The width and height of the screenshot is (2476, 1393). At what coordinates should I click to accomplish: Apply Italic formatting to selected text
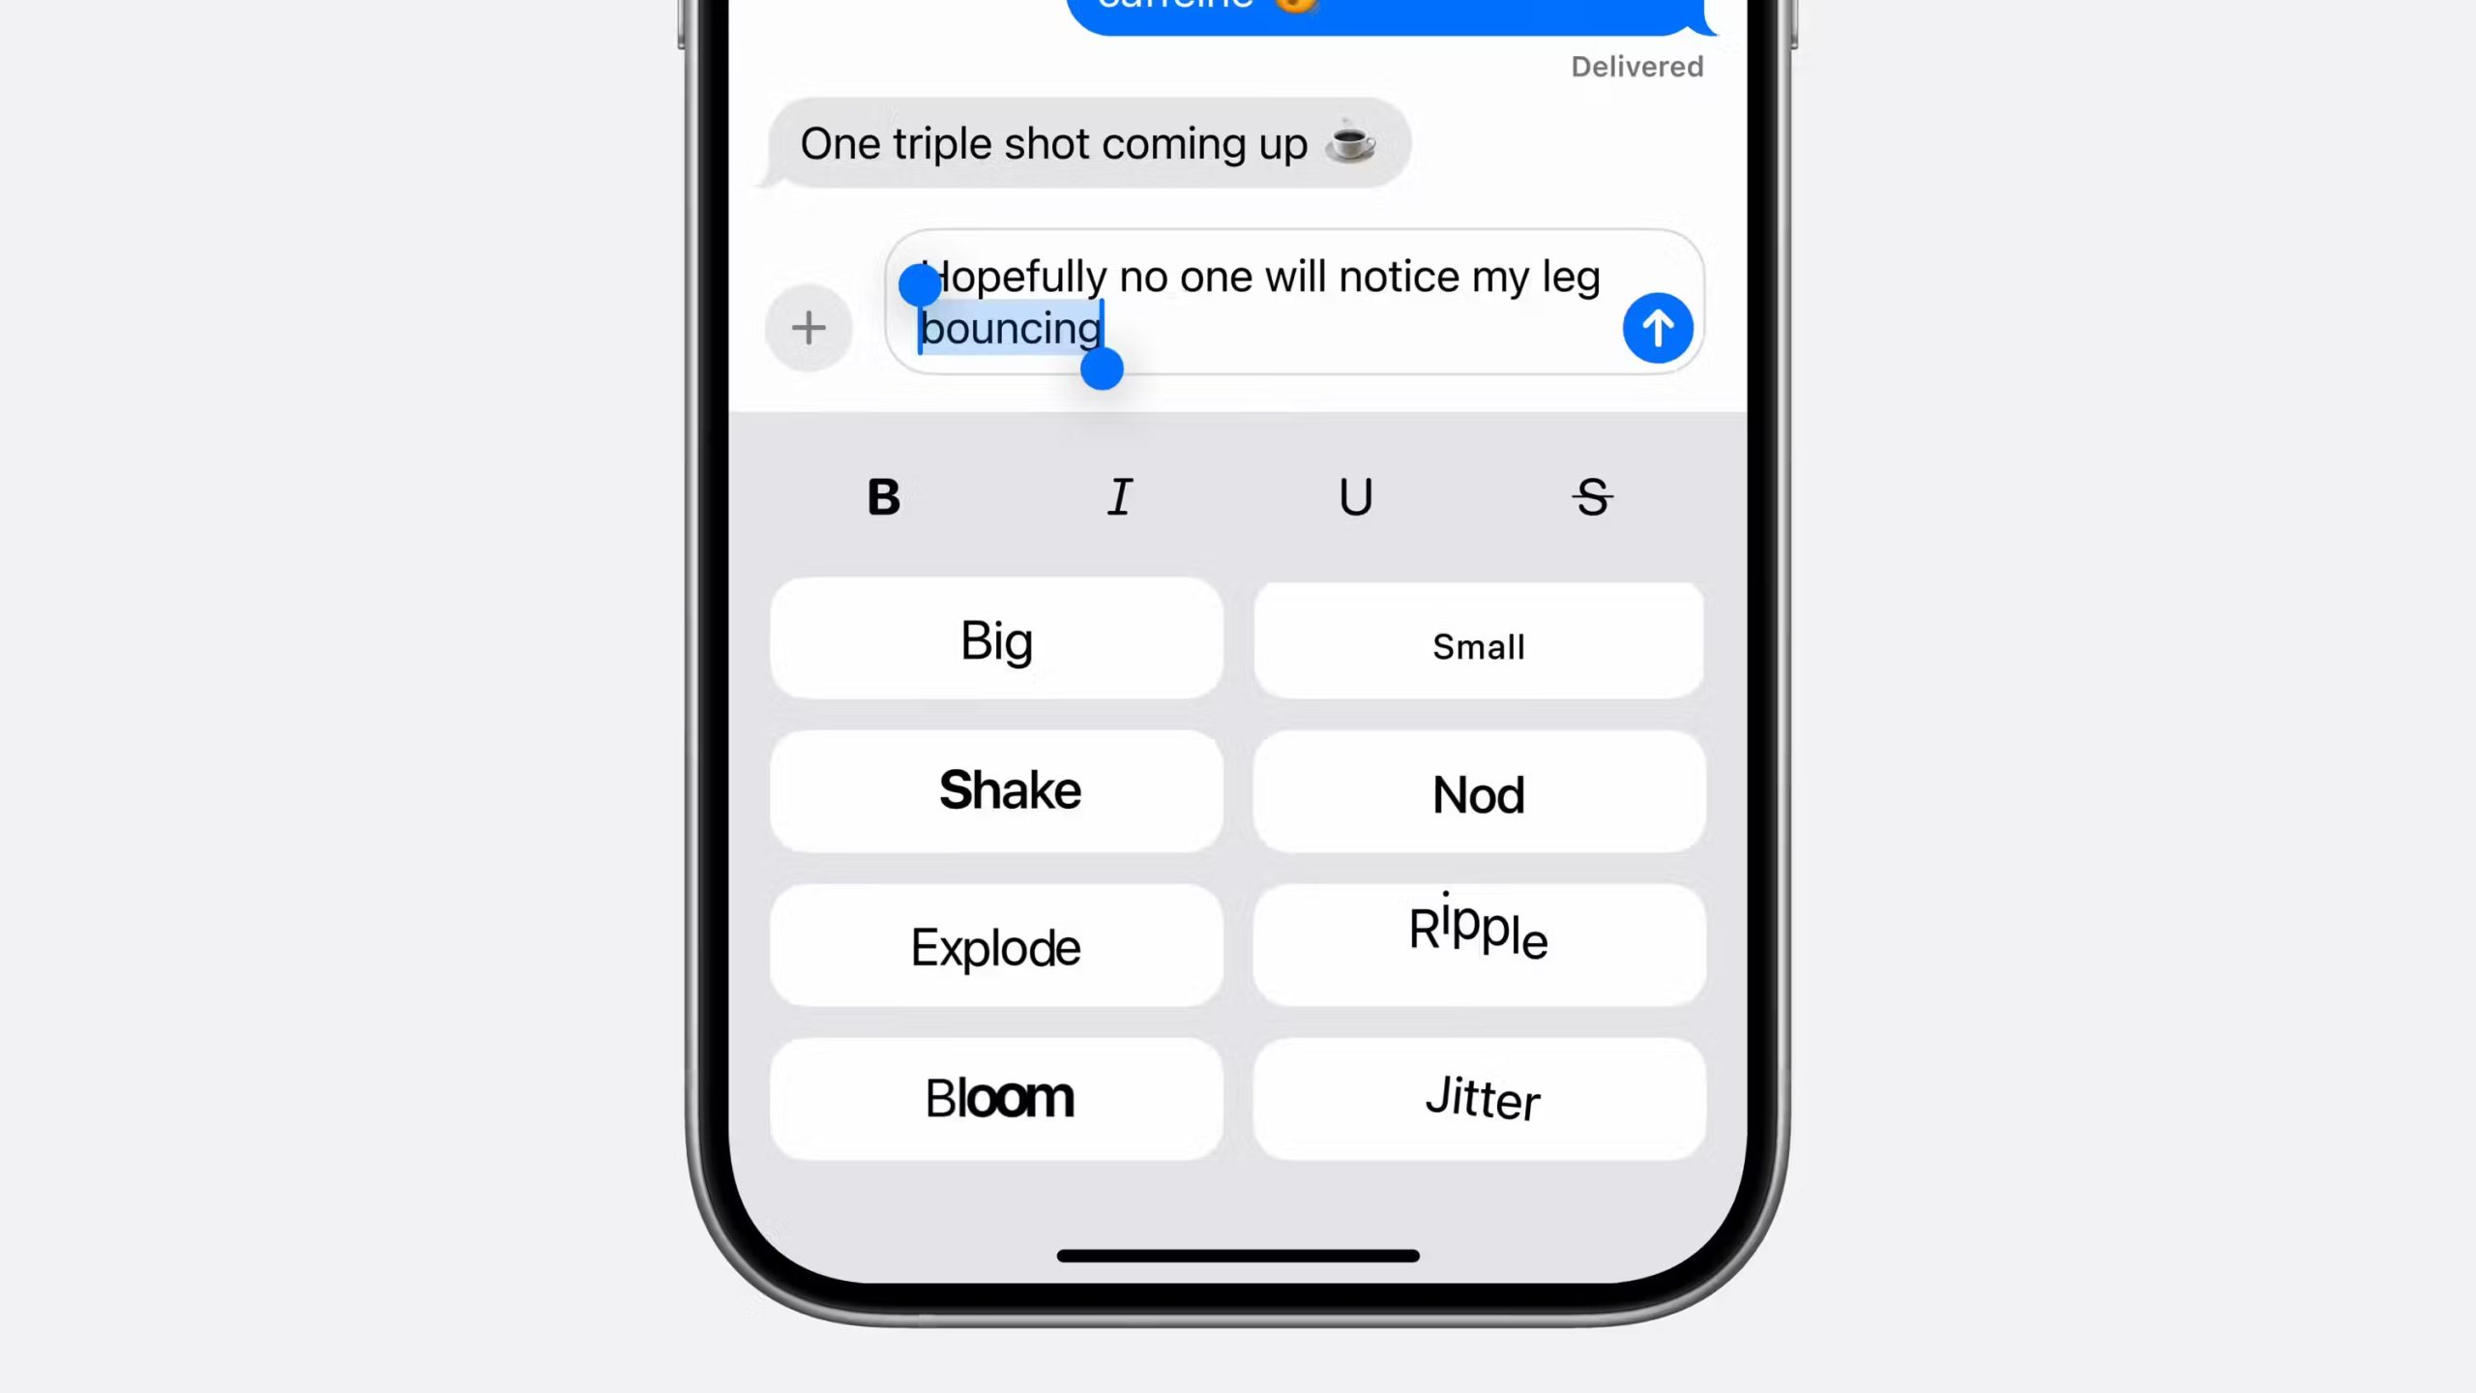click(x=1119, y=496)
